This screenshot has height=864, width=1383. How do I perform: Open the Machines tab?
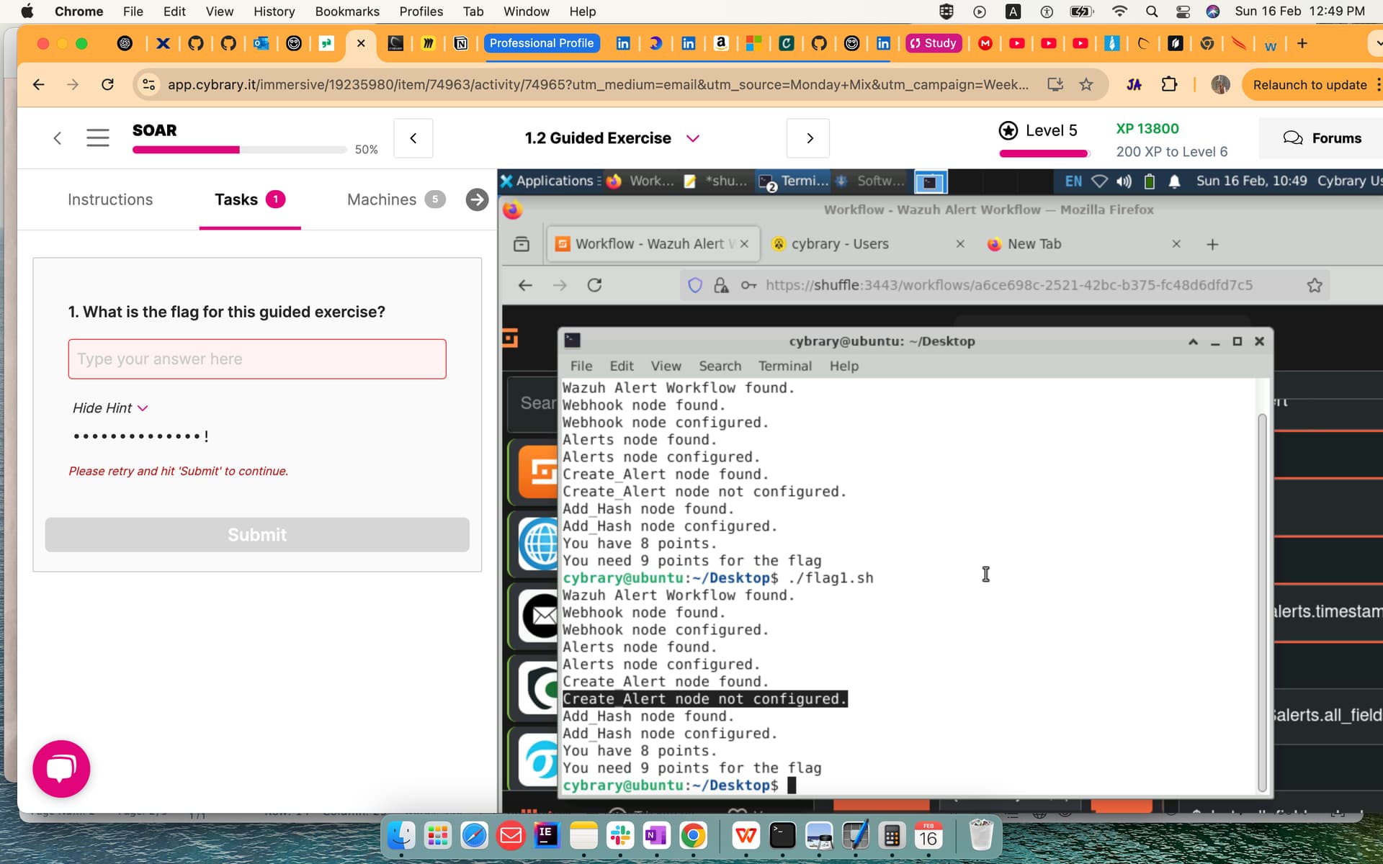click(x=382, y=199)
